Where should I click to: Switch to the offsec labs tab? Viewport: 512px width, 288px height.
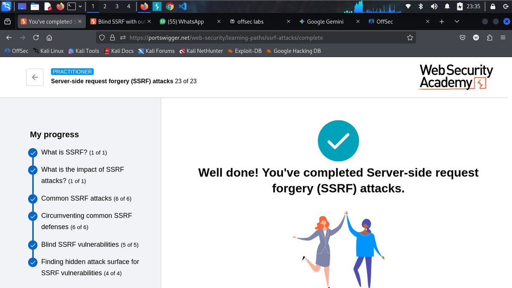click(x=260, y=21)
